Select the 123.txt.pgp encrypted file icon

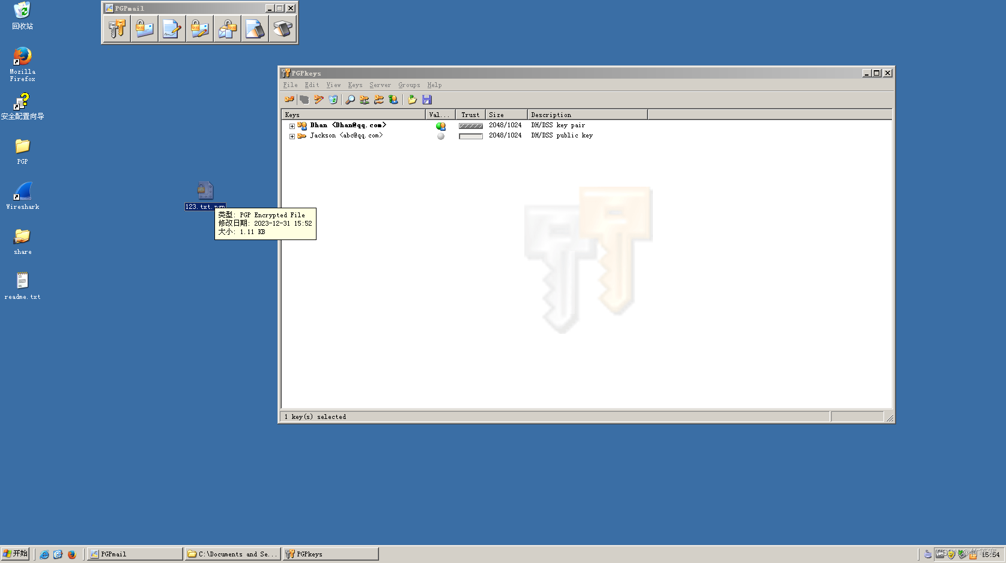pyautogui.click(x=205, y=190)
